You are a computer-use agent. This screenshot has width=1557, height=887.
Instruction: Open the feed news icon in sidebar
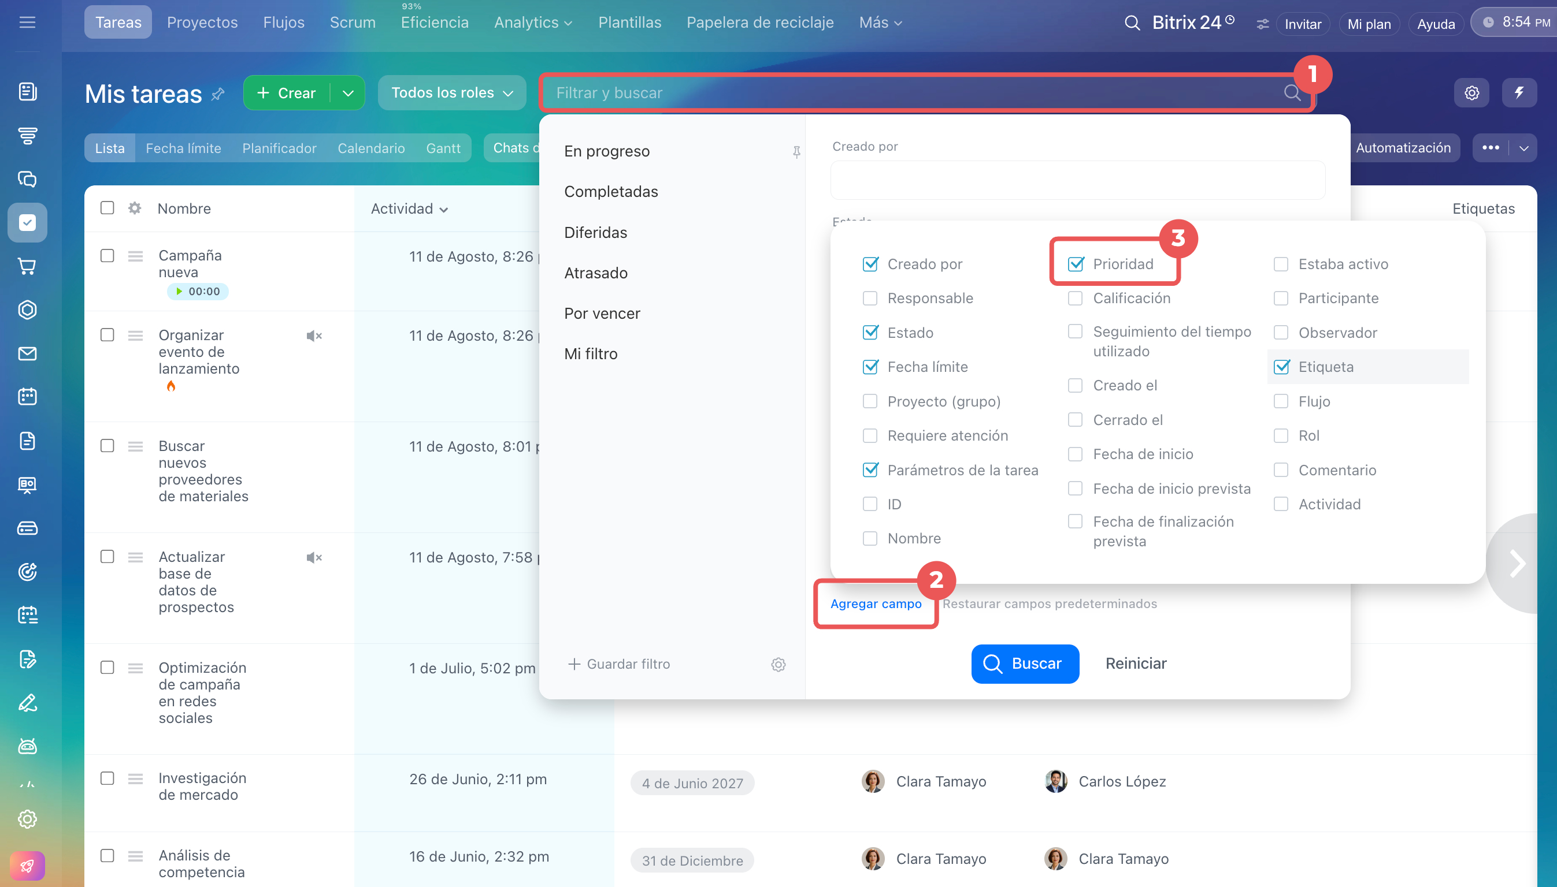coord(27,91)
